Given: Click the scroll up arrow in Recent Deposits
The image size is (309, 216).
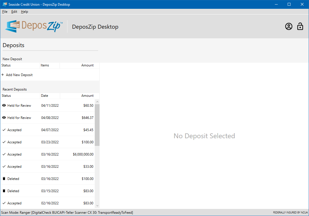Looking at the screenshot, I should pyautogui.click(x=97, y=102).
